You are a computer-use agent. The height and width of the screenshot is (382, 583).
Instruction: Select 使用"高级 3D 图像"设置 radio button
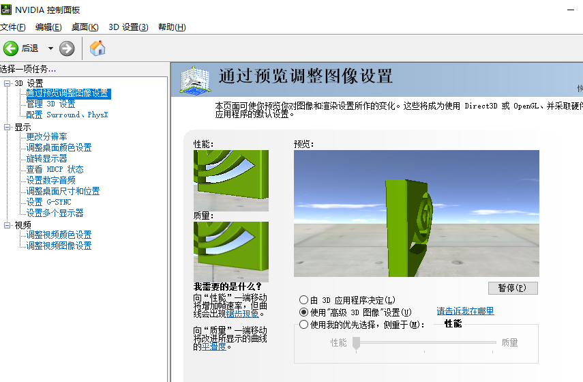[x=303, y=312]
